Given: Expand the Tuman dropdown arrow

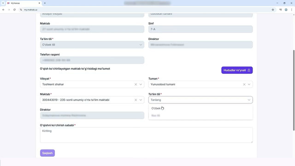Looking at the screenshot, I should click(x=249, y=84).
